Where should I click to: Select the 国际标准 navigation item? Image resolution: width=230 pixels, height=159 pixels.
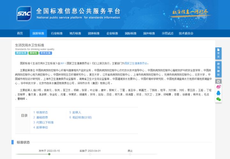[130, 33]
